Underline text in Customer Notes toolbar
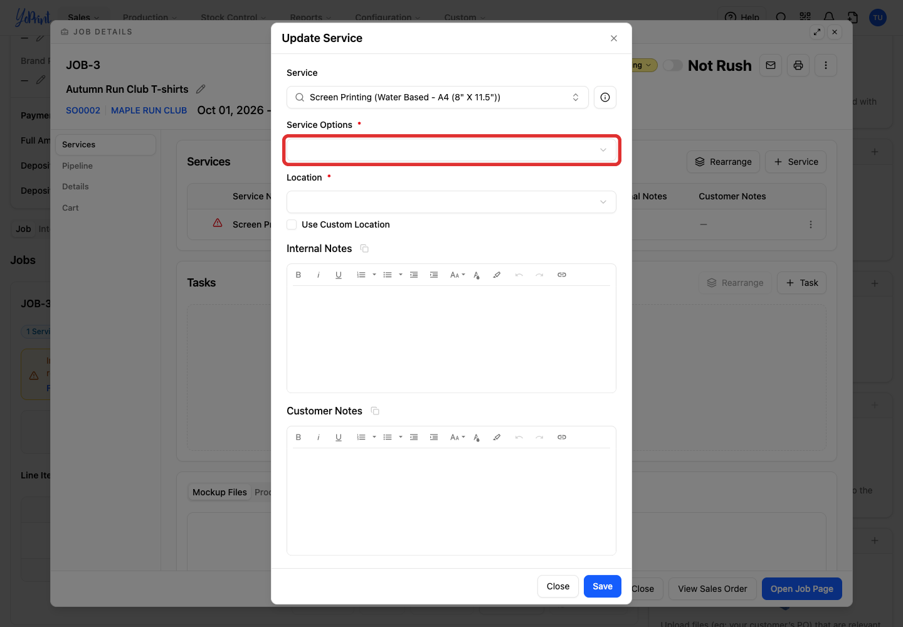The width and height of the screenshot is (903, 627). click(339, 437)
